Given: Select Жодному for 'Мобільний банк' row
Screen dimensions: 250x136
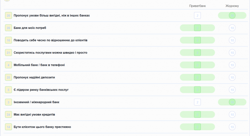Looking at the screenshot, I should click(232, 65).
